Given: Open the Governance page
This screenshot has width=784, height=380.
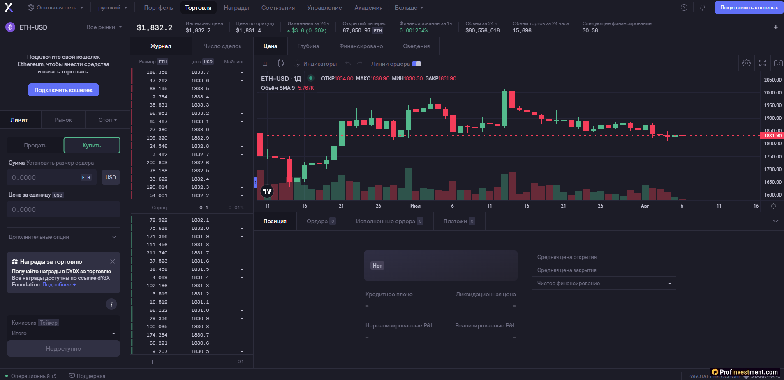Looking at the screenshot, I should (324, 7).
